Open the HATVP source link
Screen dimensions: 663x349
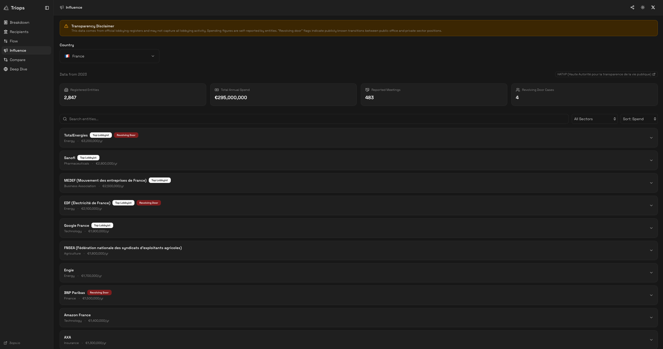606,75
